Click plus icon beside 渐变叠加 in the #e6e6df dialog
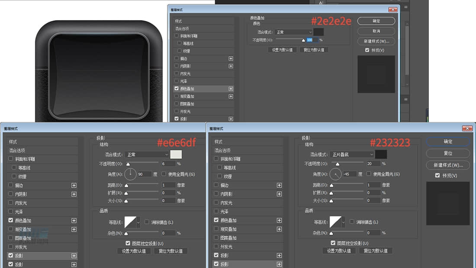Screen dimensions: 476x268 [x=74, y=229]
